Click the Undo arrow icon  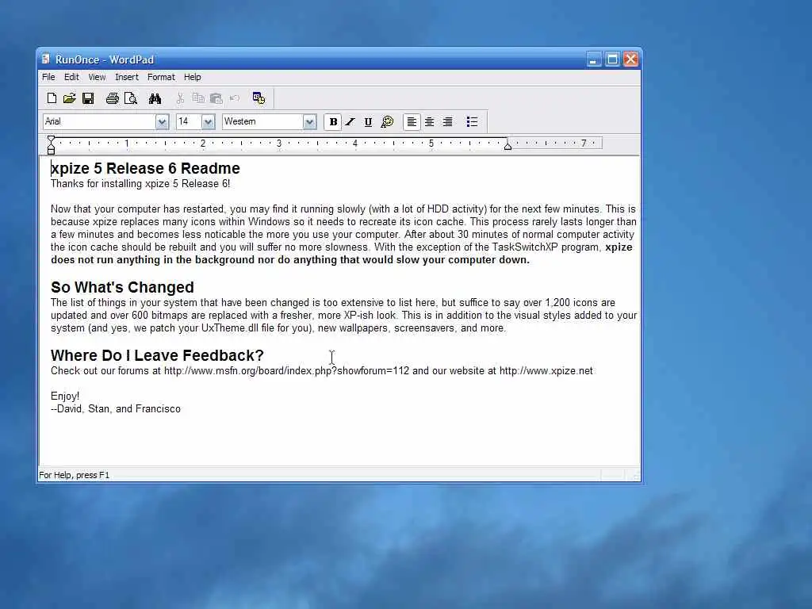coord(235,98)
